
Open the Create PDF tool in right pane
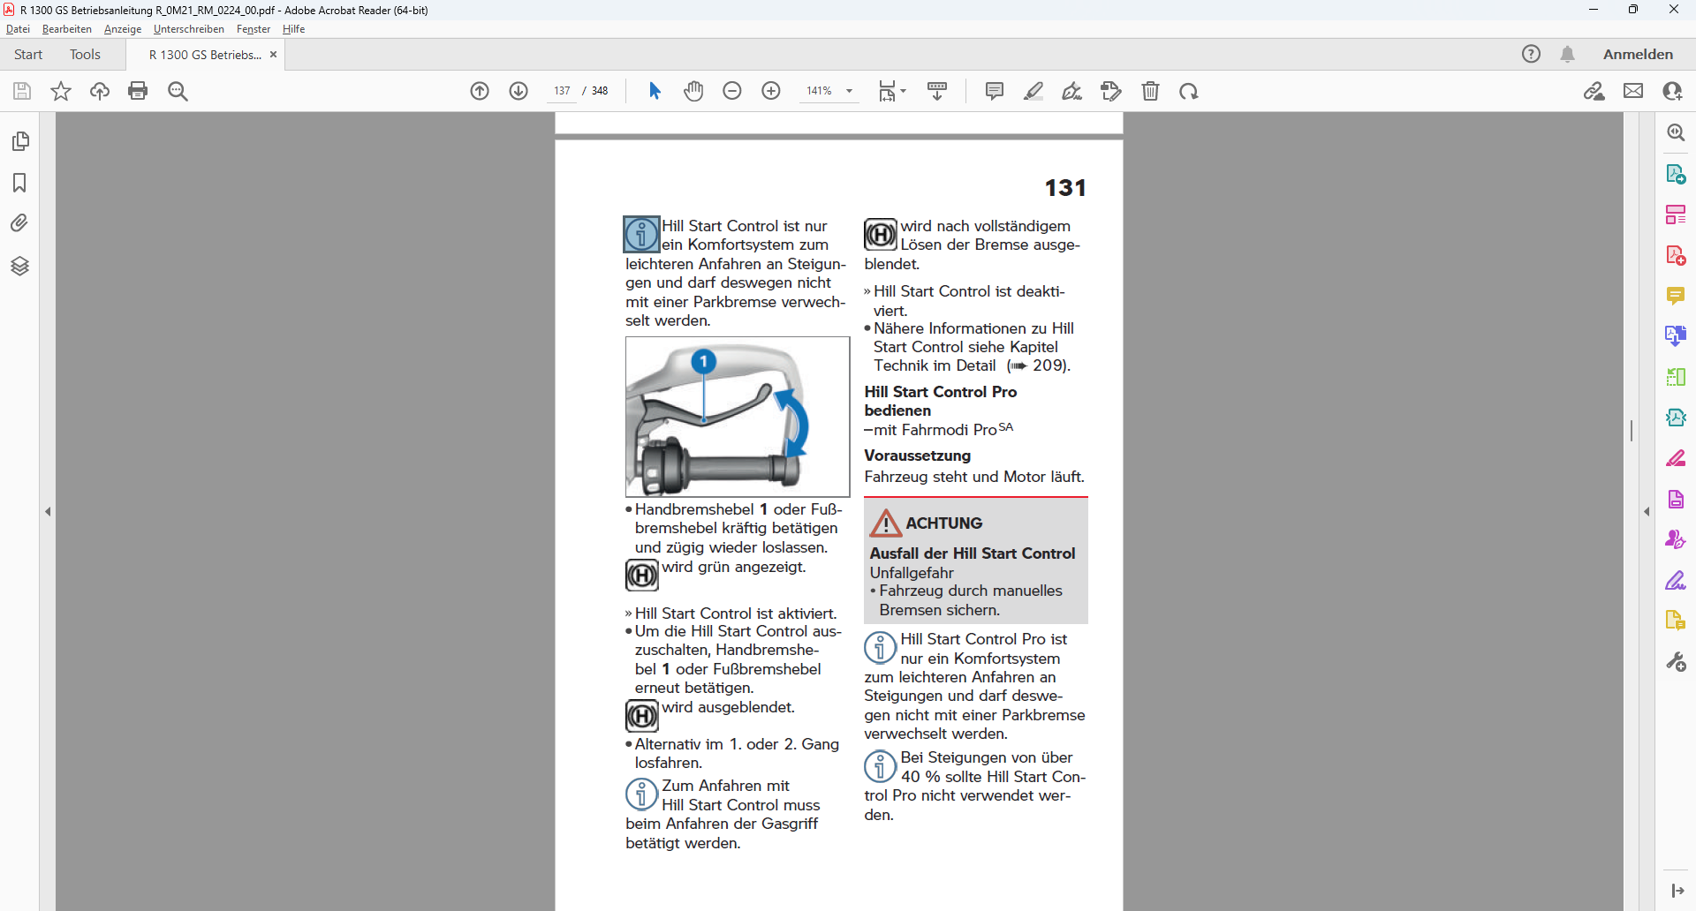1676,255
